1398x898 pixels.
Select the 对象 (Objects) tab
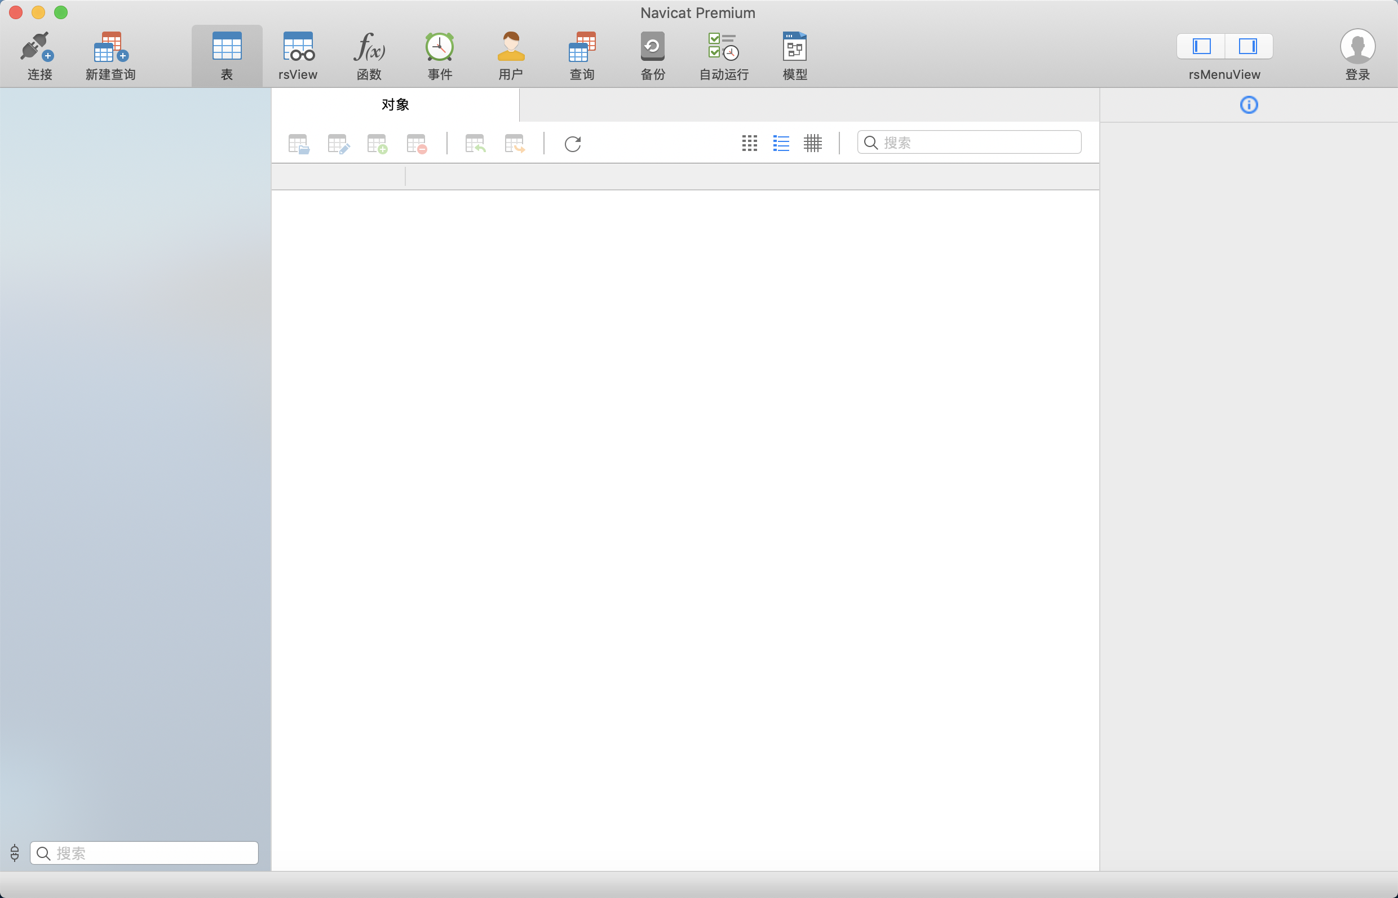pos(395,105)
